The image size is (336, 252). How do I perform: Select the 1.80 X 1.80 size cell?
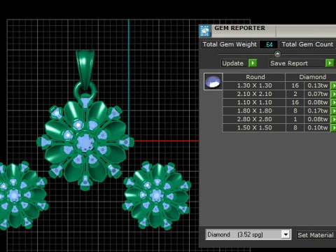[x=254, y=111]
